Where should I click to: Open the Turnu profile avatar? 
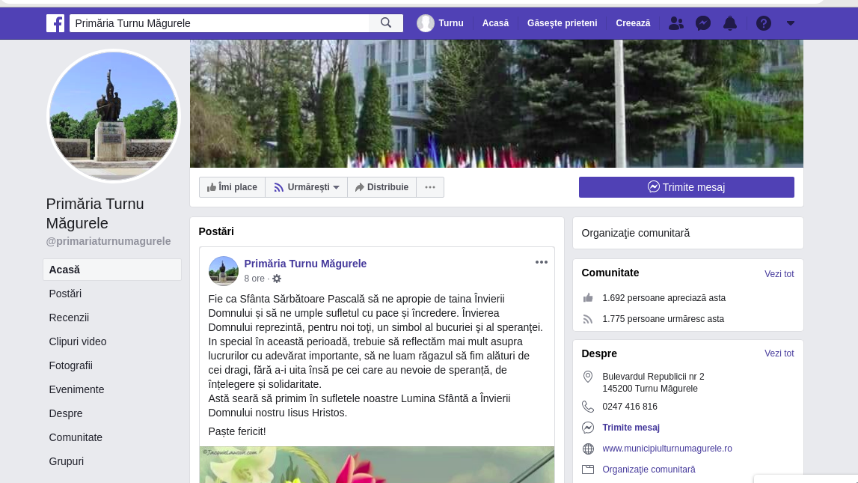tap(425, 23)
